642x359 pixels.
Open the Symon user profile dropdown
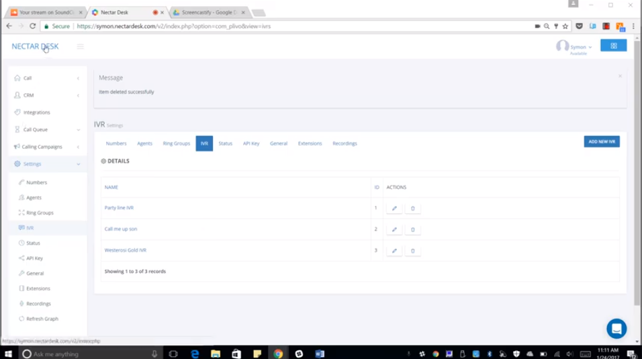pos(581,46)
